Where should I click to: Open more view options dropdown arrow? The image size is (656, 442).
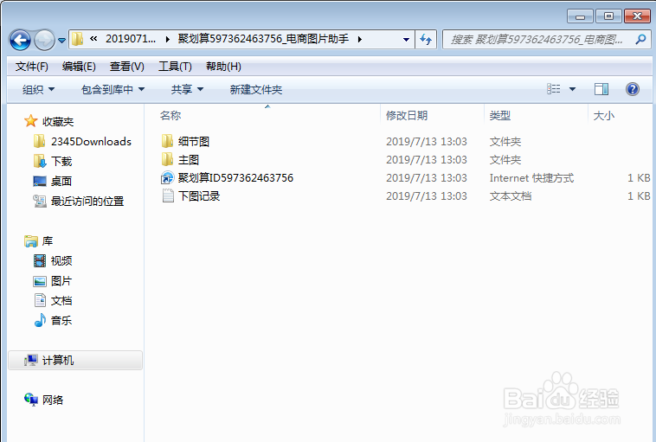click(572, 89)
